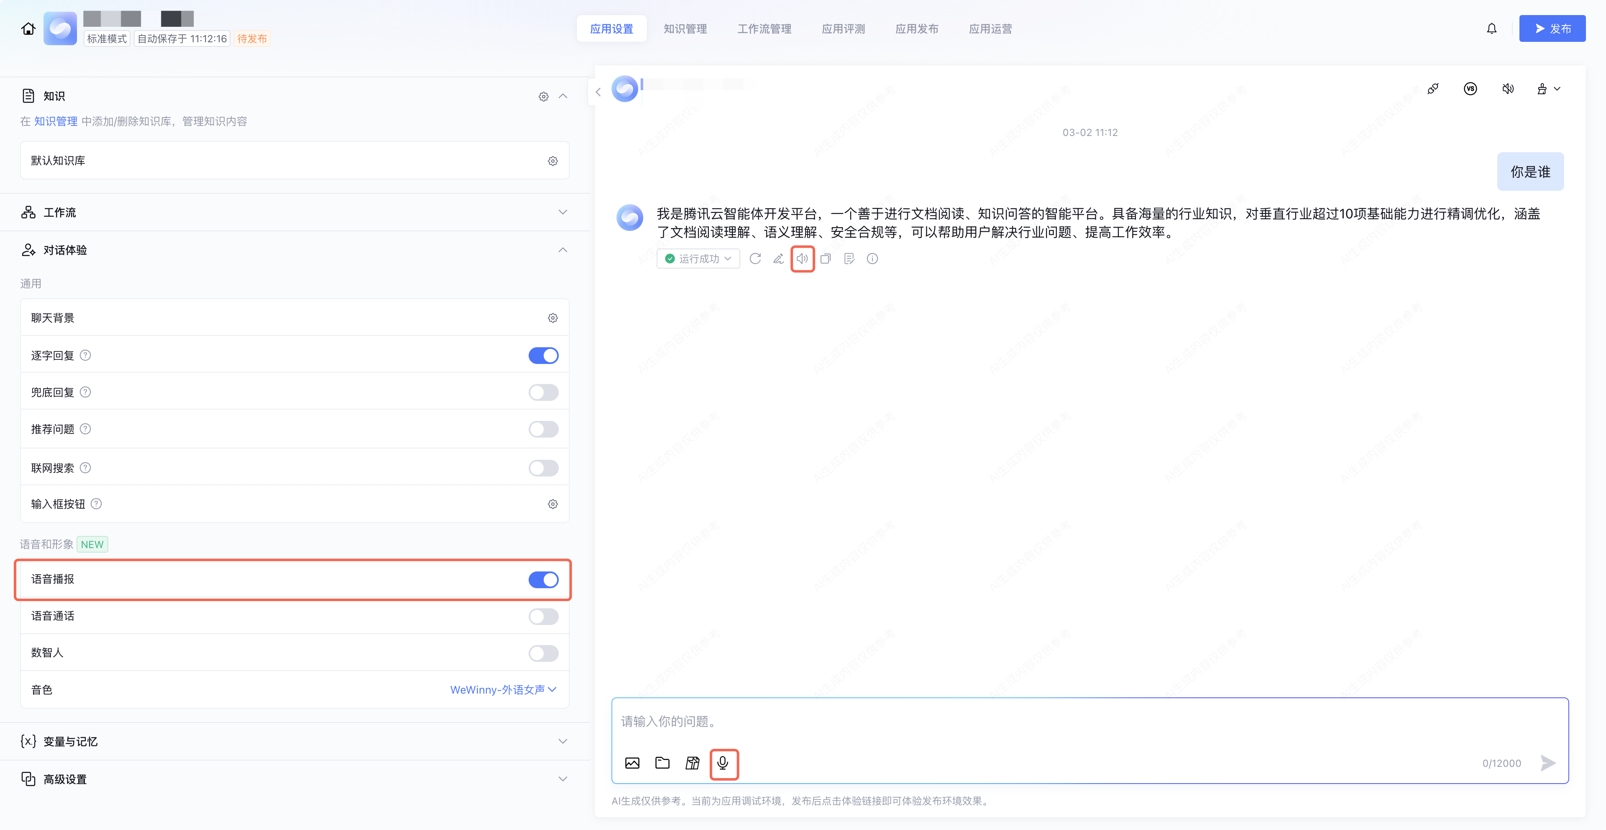Click the microphone voice input icon
The image size is (1606, 830).
tap(723, 763)
